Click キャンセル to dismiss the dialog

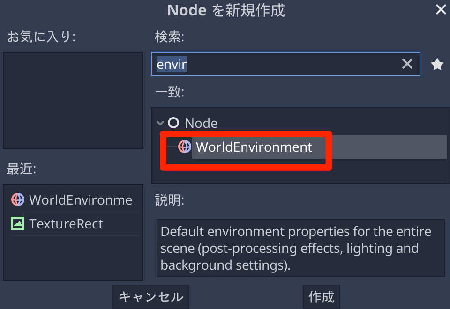(150, 296)
